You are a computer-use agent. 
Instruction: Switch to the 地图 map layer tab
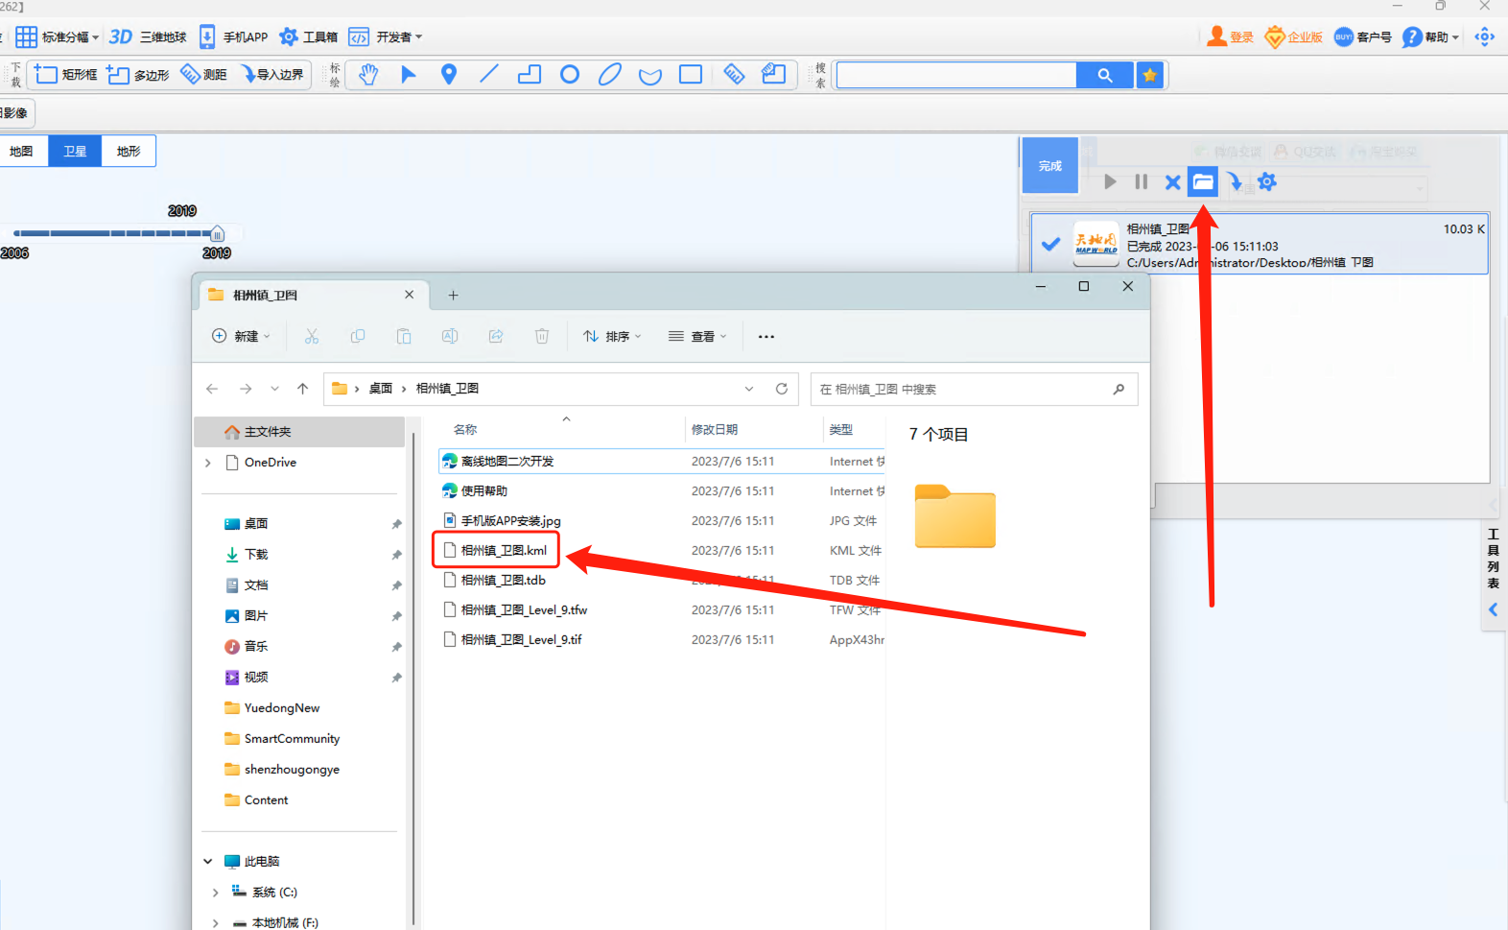(21, 151)
